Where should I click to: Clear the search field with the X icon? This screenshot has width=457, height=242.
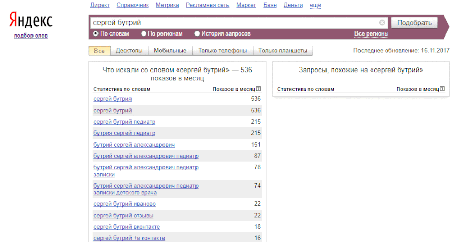click(382, 23)
